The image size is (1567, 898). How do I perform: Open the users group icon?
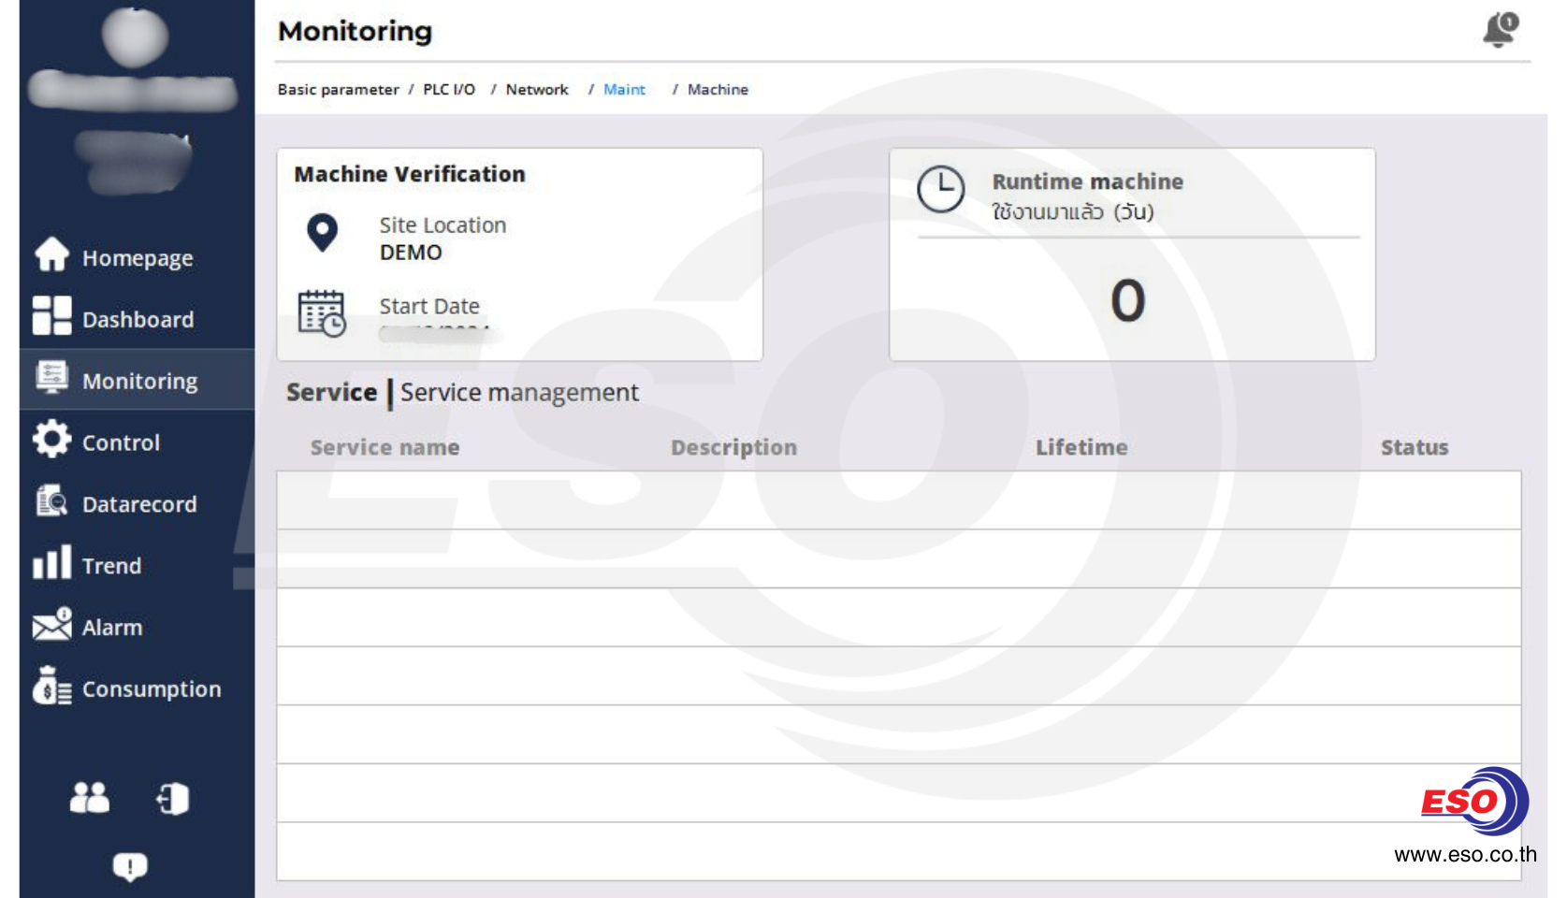90,798
